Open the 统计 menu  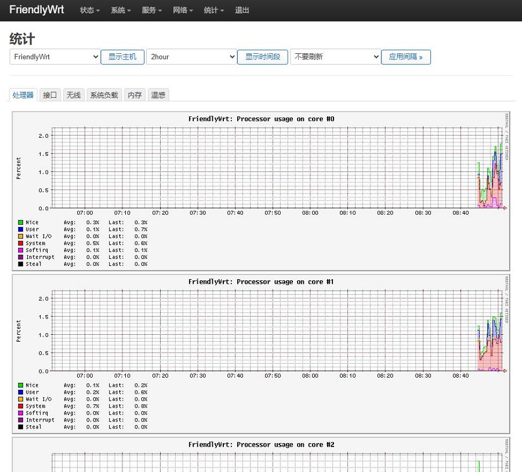tap(213, 10)
